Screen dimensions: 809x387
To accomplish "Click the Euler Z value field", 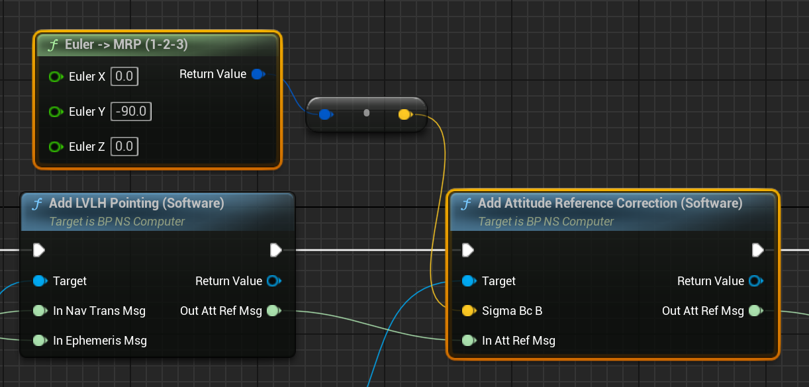I will tap(124, 147).
